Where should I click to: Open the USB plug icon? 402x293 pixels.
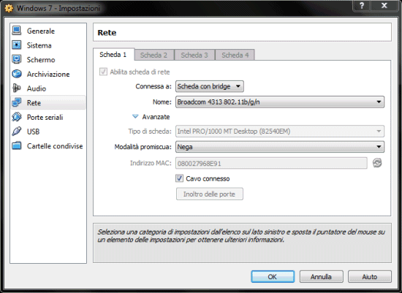pos(17,132)
